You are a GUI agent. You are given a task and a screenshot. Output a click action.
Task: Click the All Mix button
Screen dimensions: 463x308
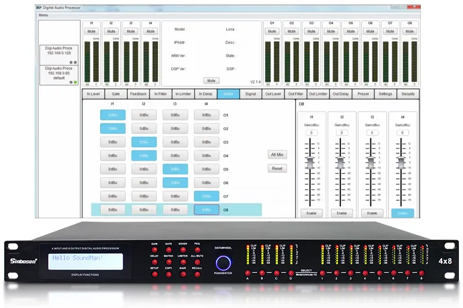click(x=277, y=155)
